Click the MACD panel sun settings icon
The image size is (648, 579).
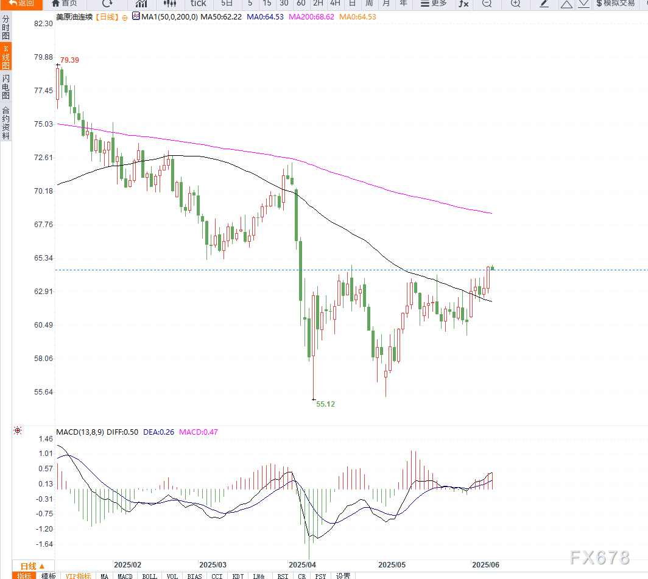tap(18, 431)
